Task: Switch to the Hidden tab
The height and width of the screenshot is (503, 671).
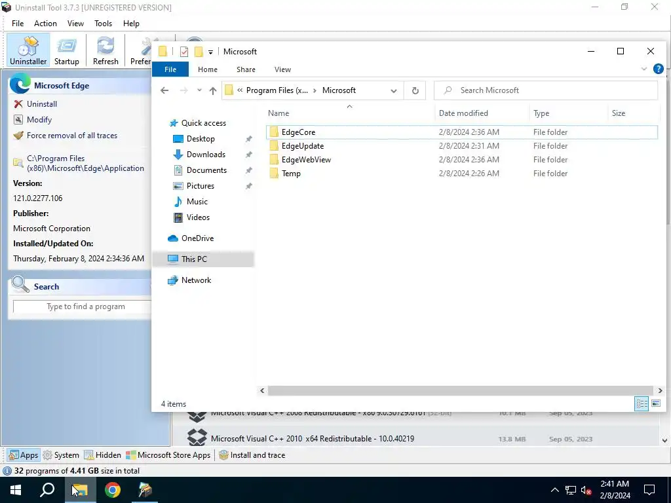Action: [x=103, y=455]
